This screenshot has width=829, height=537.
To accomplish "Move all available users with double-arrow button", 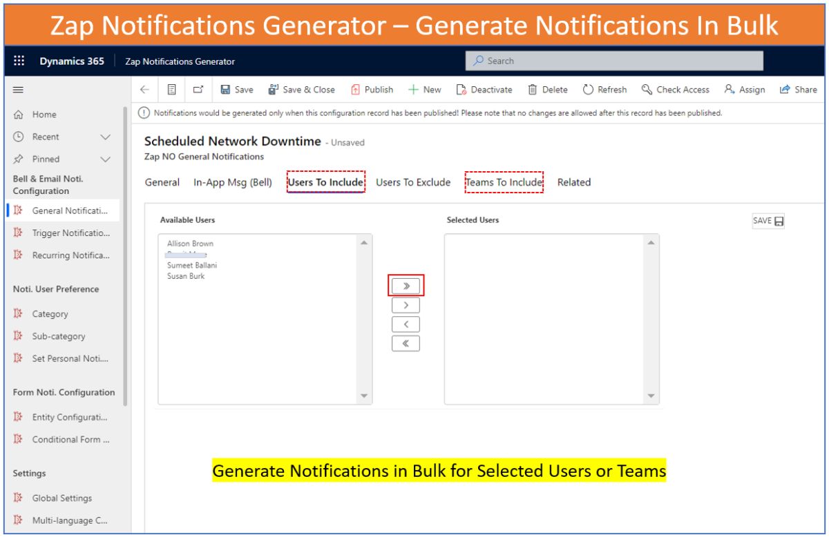I will click(406, 285).
